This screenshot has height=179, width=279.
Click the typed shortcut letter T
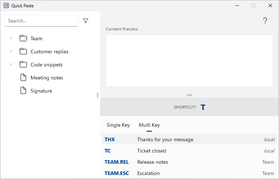click(x=203, y=107)
